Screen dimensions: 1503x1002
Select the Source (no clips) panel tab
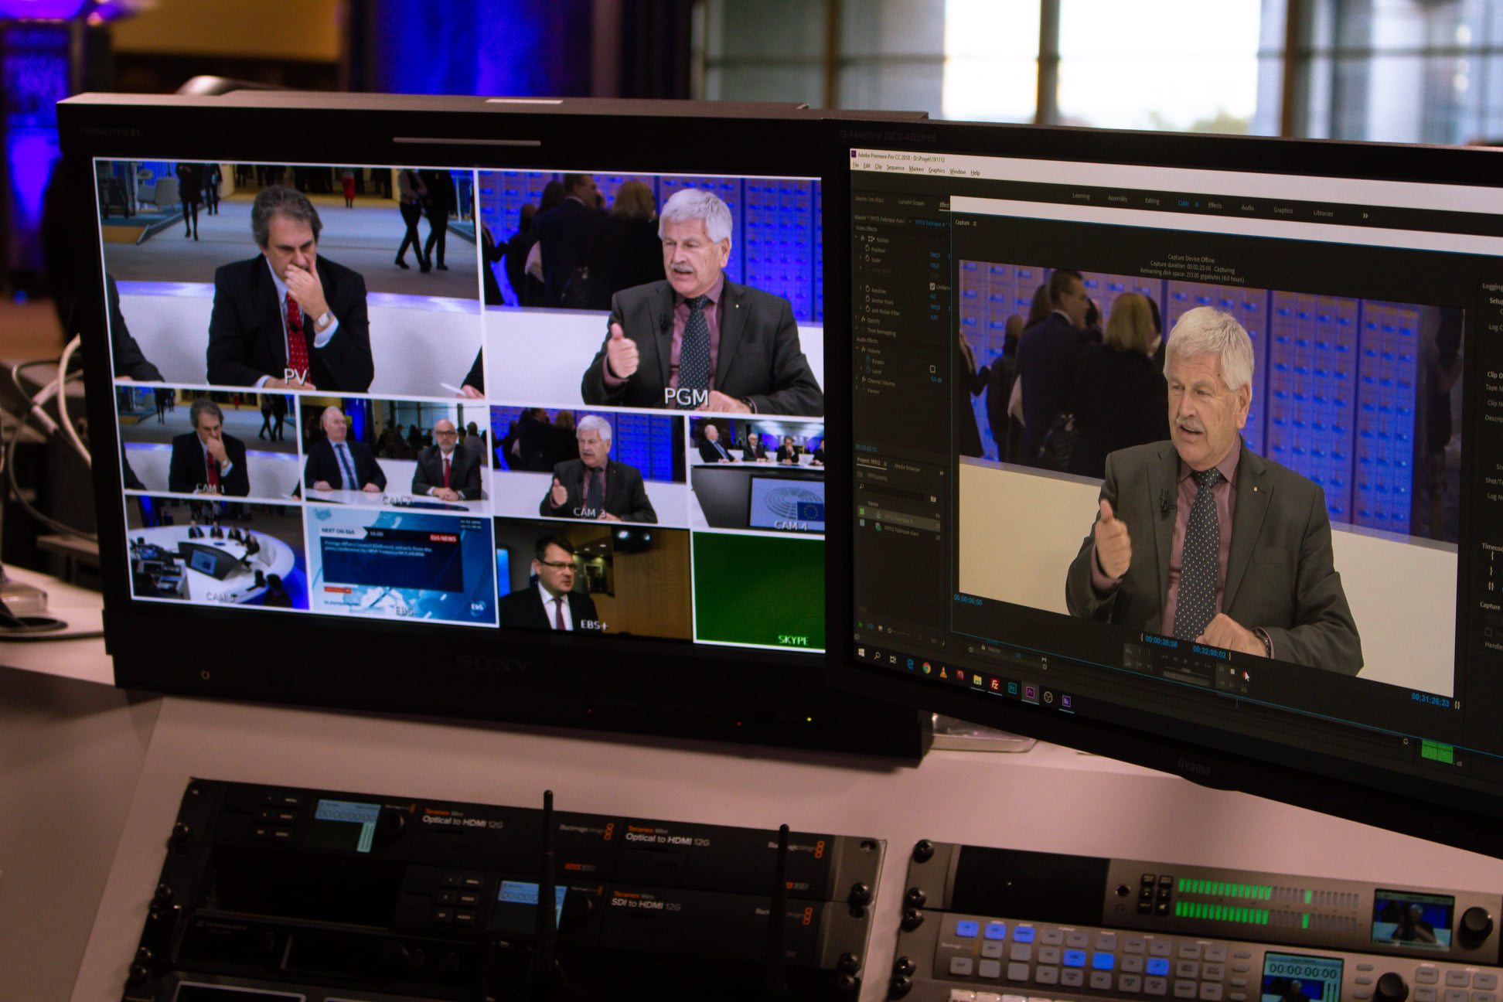coord(869,199)
